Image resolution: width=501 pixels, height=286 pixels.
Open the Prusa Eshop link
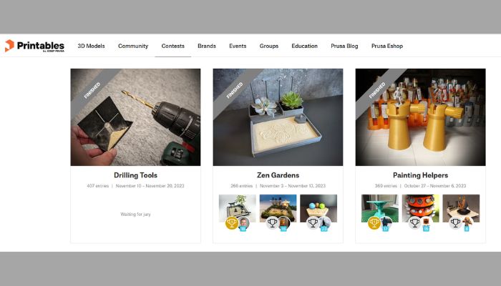(x=387, y=46)
